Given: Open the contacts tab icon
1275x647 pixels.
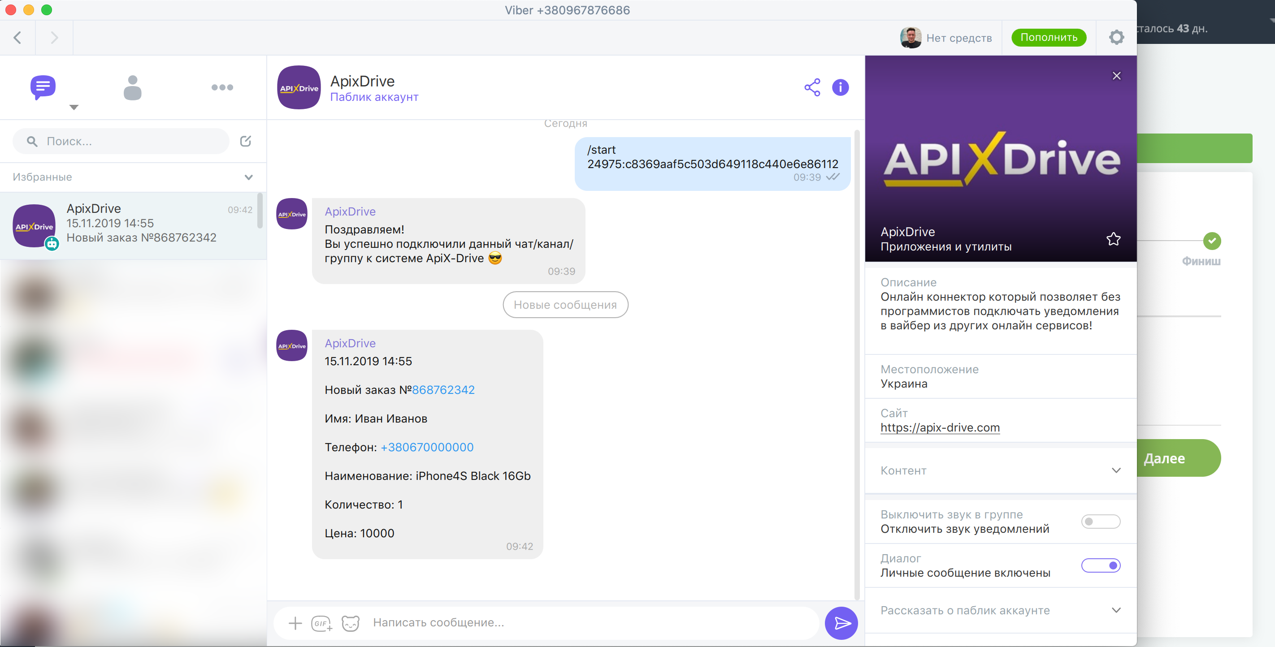Looking at the screenshot, I should [132, 87].
